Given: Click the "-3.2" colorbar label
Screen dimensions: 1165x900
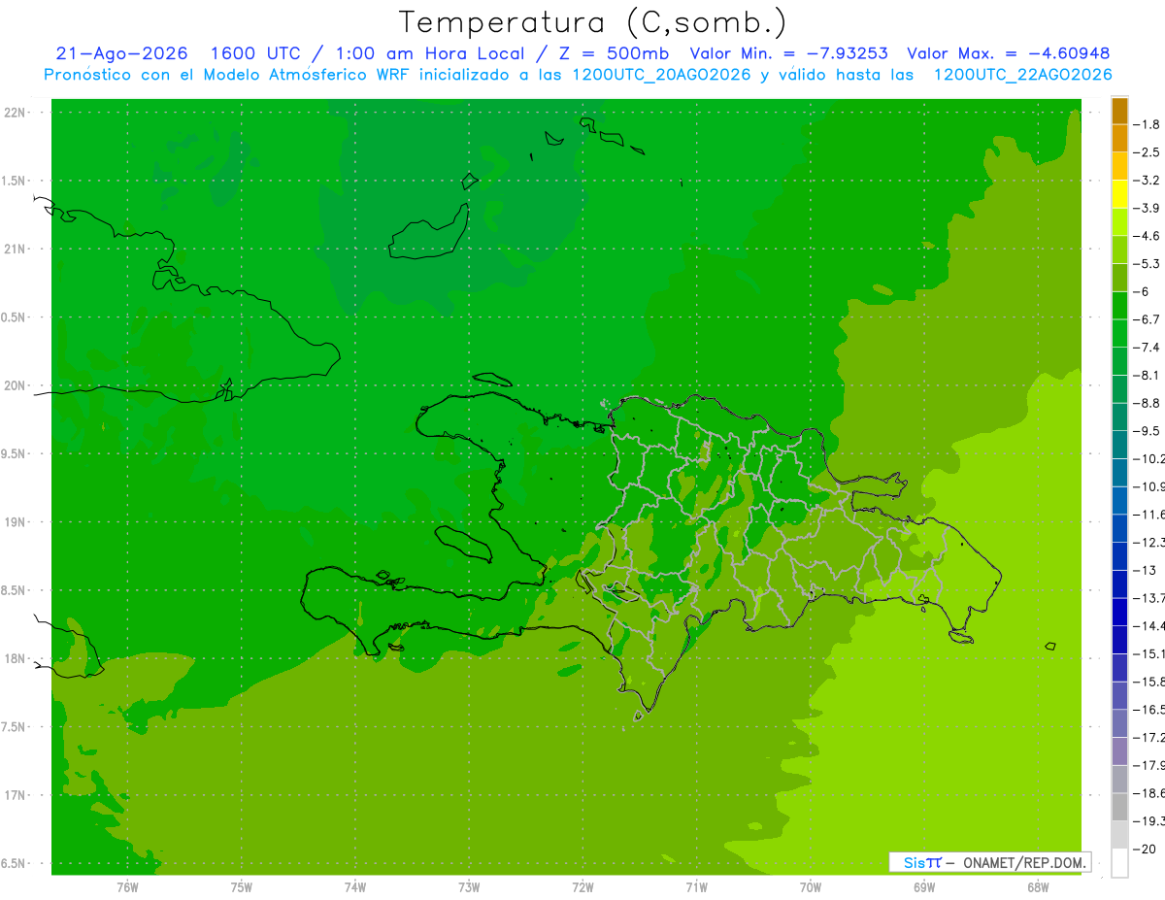Looking at the screenshot, I should click(1147, 181).
